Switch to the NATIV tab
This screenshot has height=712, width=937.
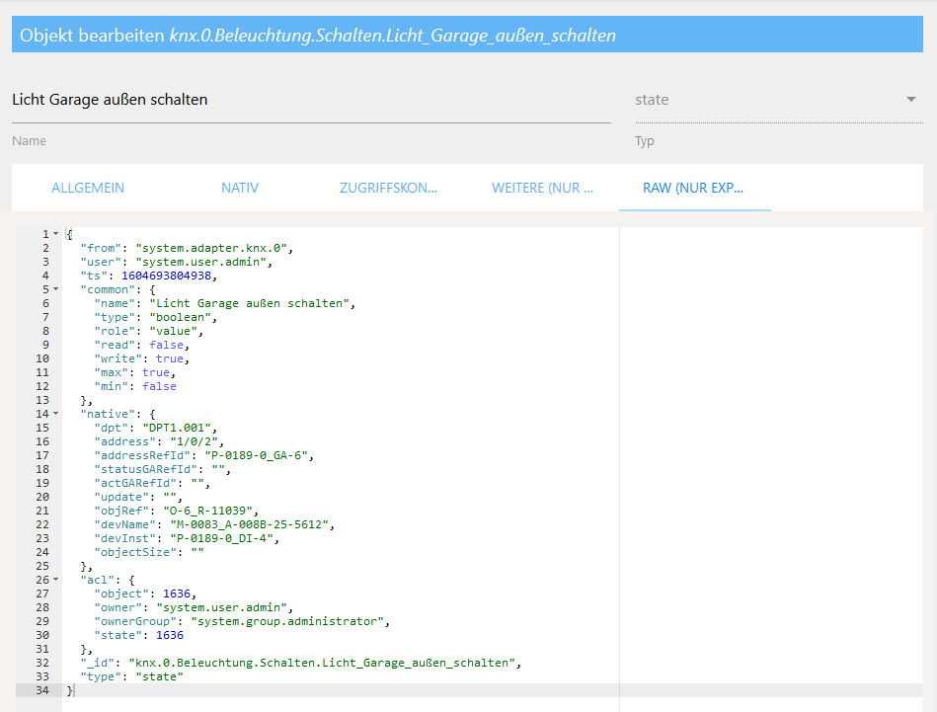click(x=240, y=188)
